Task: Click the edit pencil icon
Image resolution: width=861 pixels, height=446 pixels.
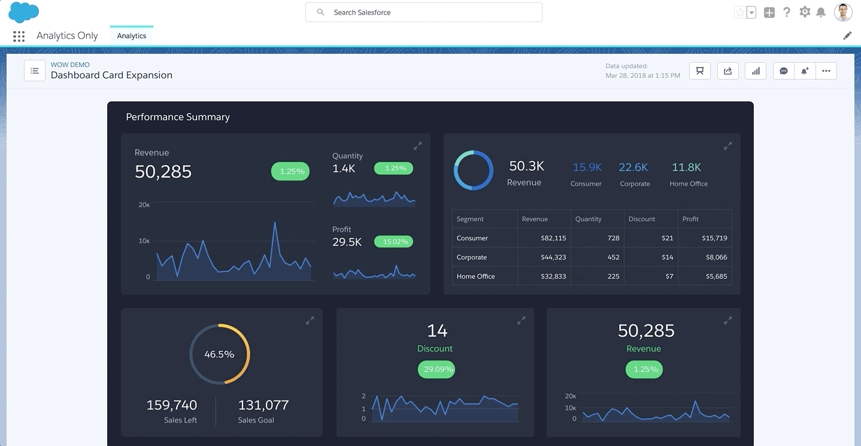Action: [847, 36]
